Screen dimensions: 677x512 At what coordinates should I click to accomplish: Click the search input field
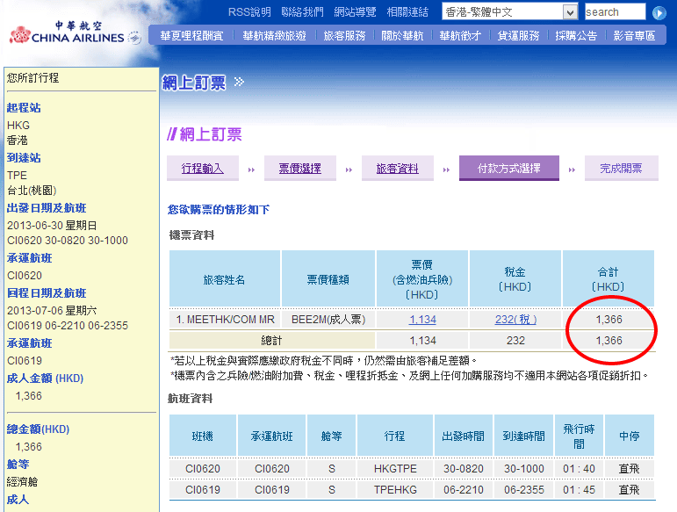pos(614,12)
